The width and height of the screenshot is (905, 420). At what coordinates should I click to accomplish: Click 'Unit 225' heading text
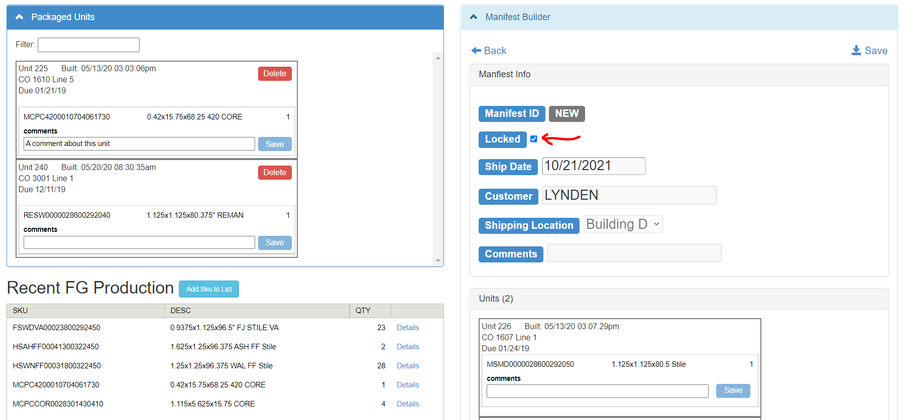pos(33,68)
